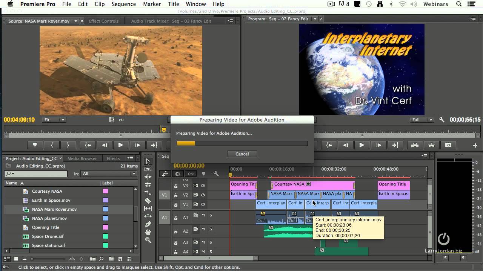Open the Timeline panel flyout menu

coord(424,155)
